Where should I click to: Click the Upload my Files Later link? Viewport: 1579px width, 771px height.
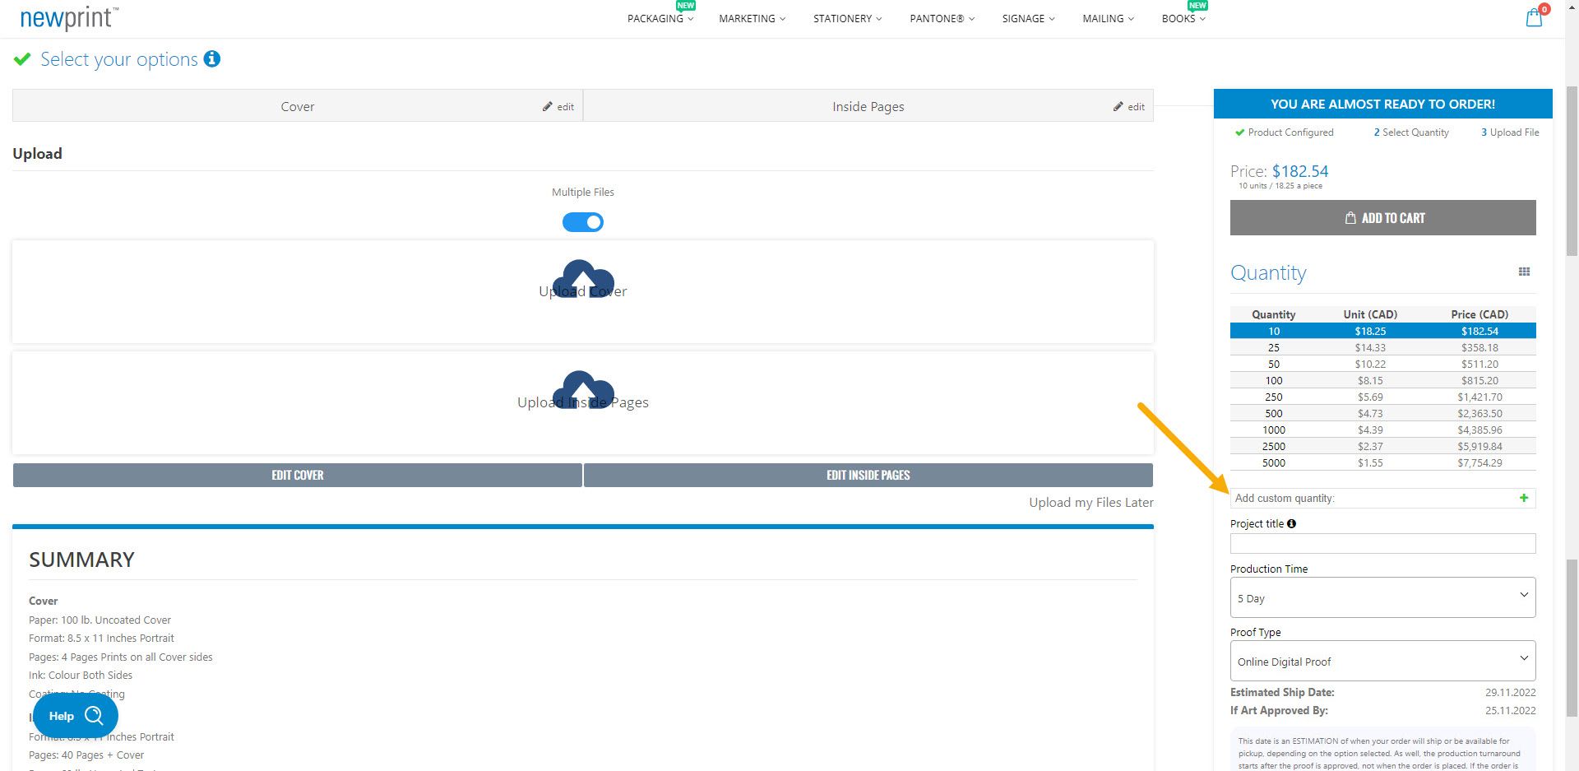[x=1091, y=502]
